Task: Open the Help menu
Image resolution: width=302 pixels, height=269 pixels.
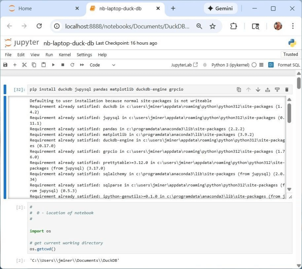Action: tap(102, 55)
